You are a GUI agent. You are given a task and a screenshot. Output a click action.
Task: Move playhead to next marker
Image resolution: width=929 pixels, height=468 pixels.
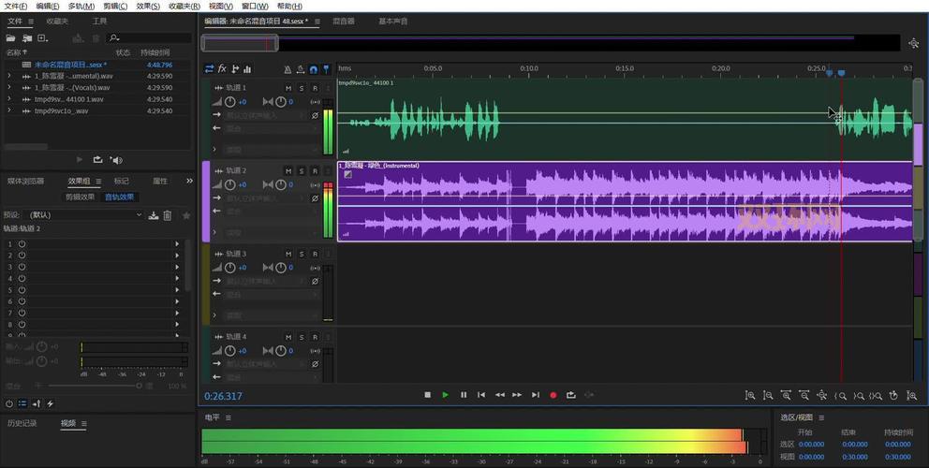click(536, 395)
